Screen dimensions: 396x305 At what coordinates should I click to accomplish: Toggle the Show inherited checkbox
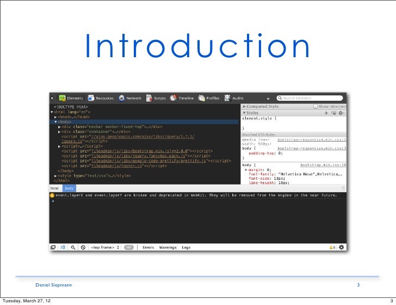click(315, 106)
